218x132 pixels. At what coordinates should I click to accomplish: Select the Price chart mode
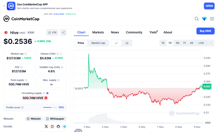click(81, 43)
